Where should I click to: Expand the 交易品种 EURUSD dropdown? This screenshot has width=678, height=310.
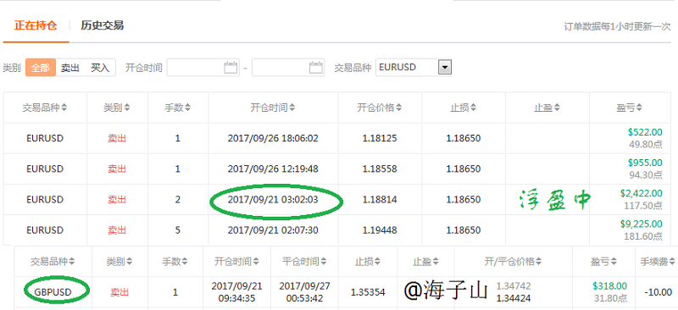coord(445,68)
